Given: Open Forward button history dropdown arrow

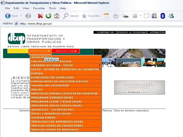Looking at the screenshot, I should point(34,16).
